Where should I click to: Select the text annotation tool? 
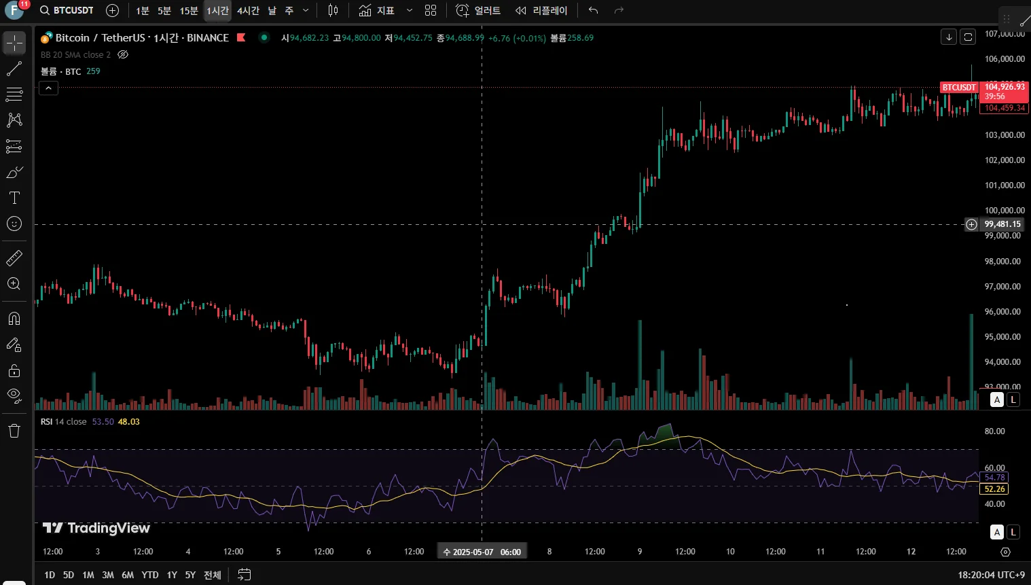[x=14, y=198]
